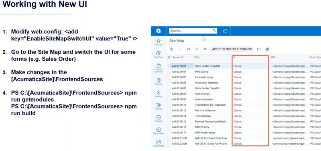Add a new row with plus icon
This screenshot has width=321, height=151.
197,49
